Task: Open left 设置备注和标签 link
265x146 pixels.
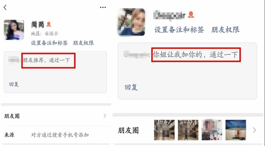Action: click(x=49, y=43)
